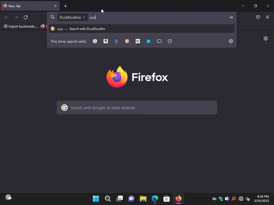Click magnifier icon in address bar

(53, 17)
